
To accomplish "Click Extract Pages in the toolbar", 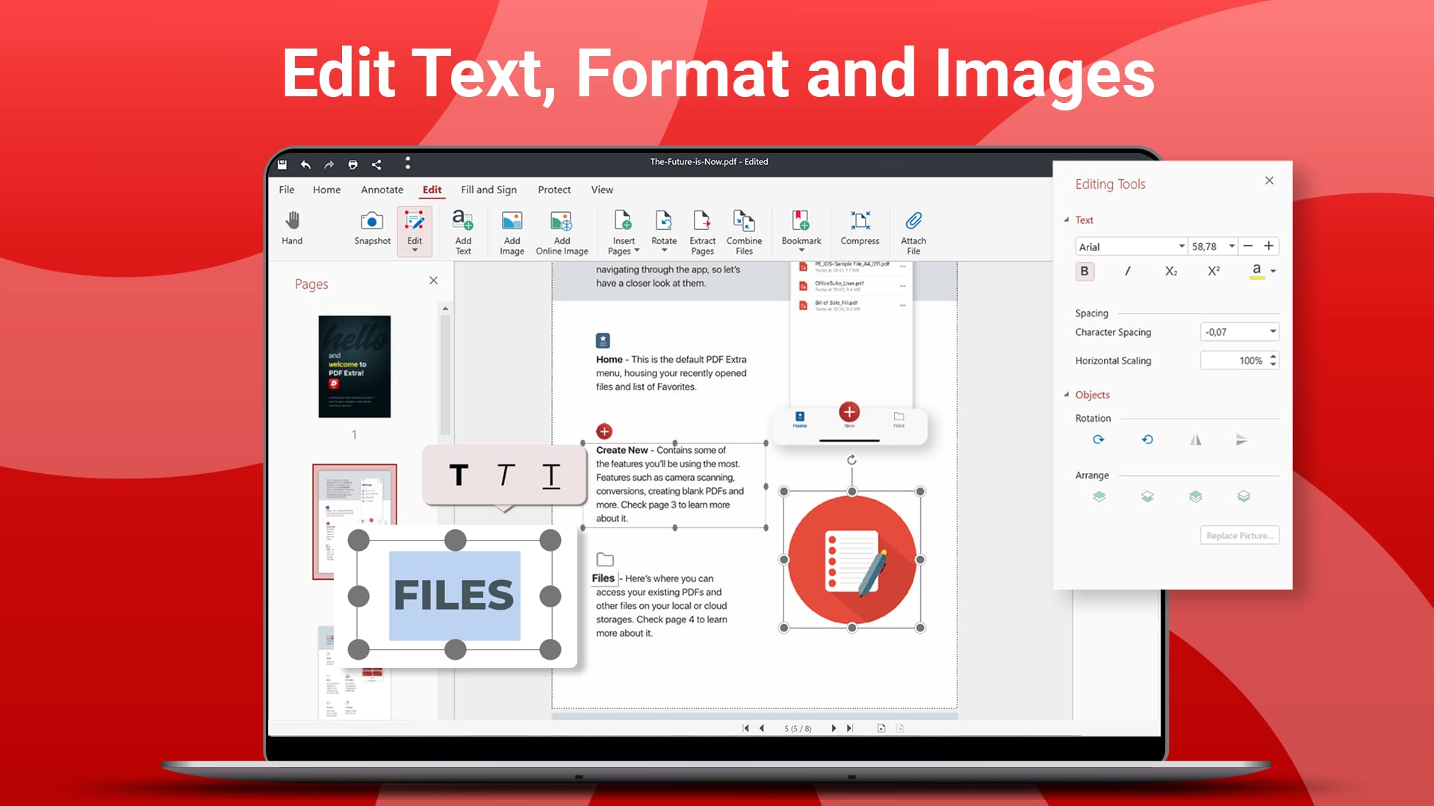I will [702, 230].
